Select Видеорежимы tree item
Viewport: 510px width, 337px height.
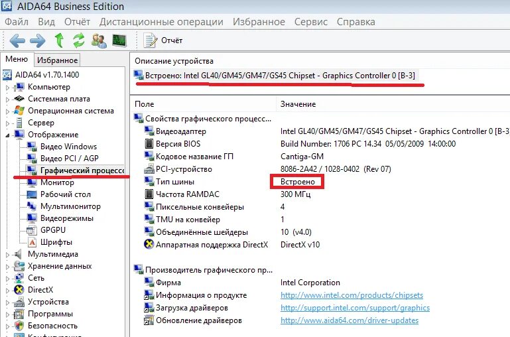point(67,218)
